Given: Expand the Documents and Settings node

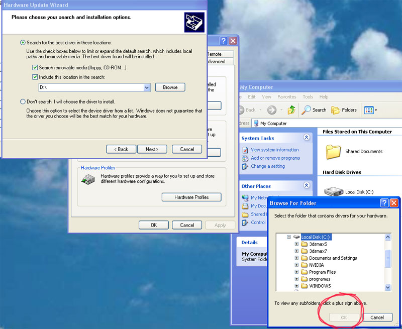Looking at the screenshot, I should [296, 258].
